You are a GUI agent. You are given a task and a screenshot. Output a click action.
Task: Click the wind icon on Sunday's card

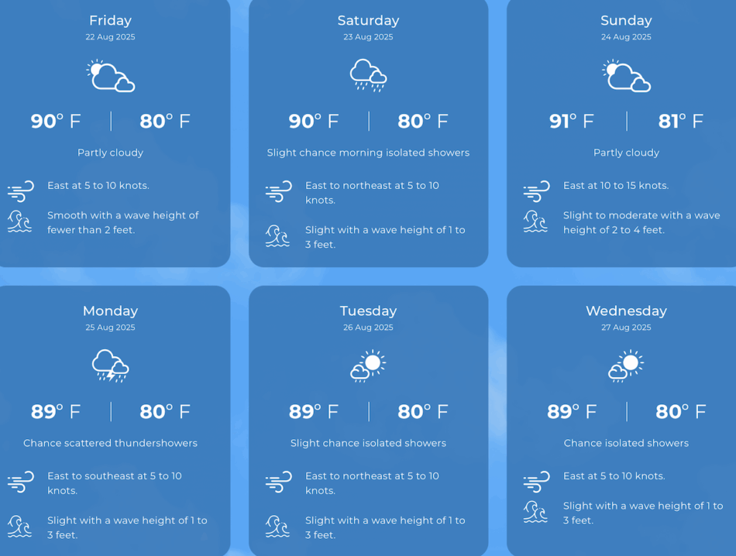click(536, 190)
